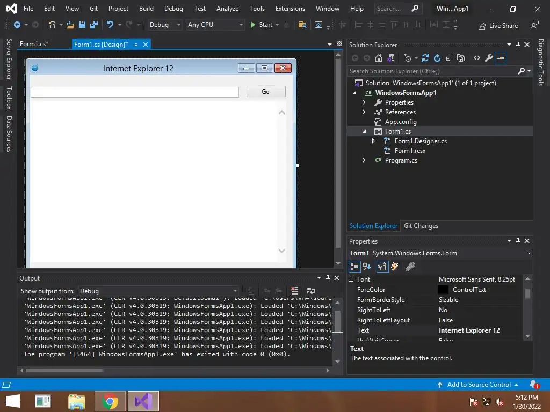Viewport: 550px width, 412px height.
Task: Click the Pending Changes Filter icon
Action: tap(407, 58)
